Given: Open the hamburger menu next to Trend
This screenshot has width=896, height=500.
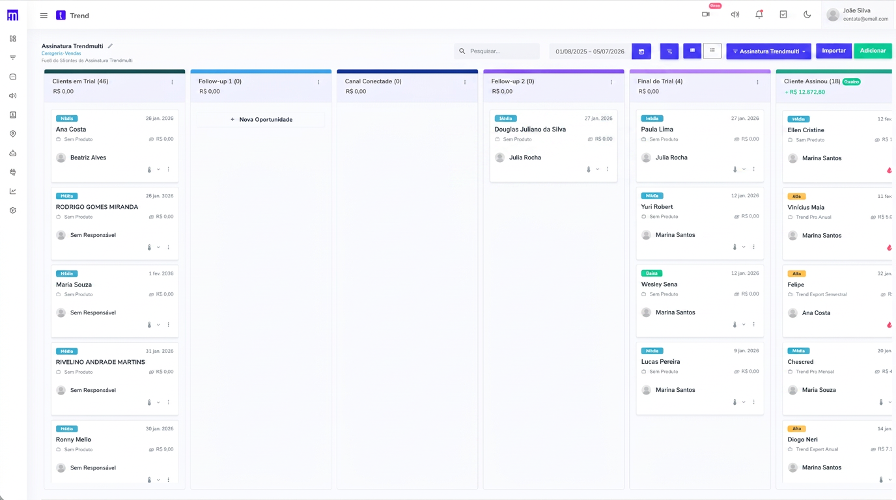Looking at the screenshot, I should click(x=44, y=16).
